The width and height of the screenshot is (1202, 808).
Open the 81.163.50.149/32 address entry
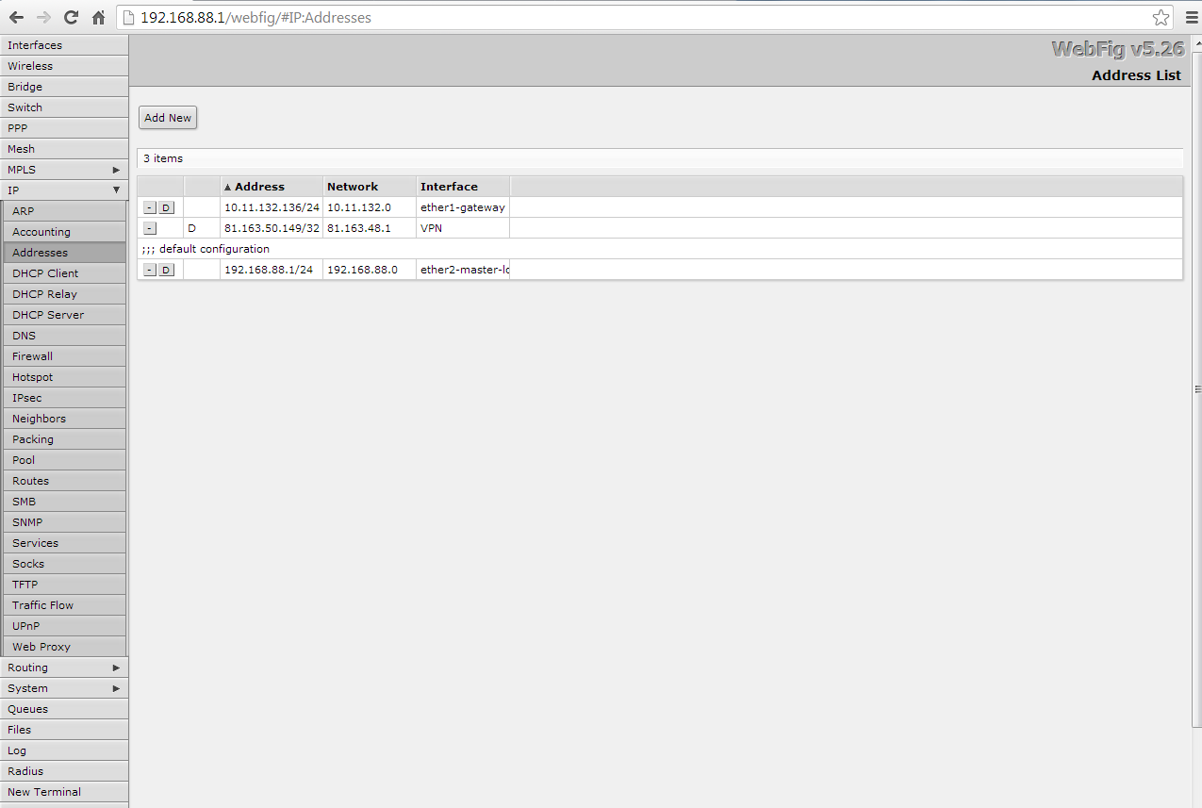pos(272,228)
